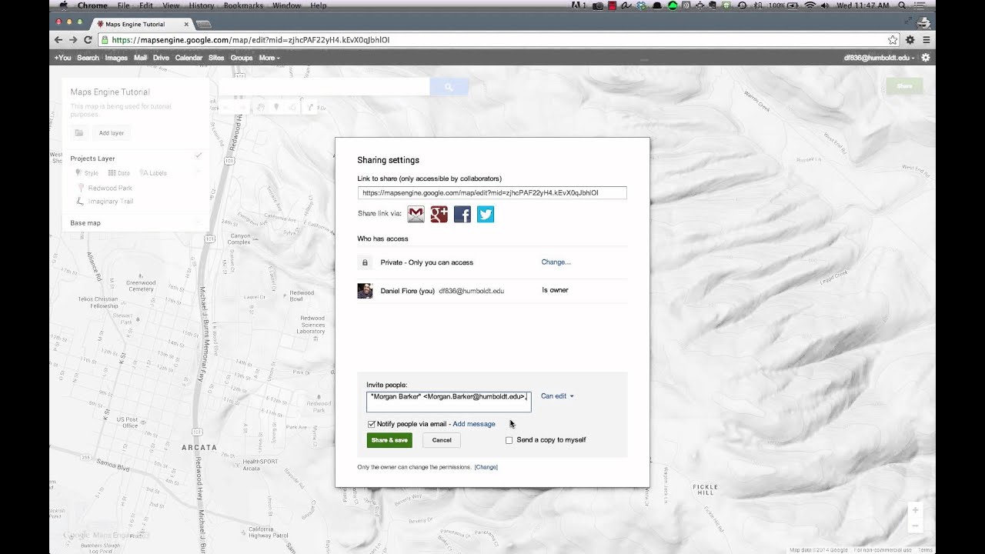Zoom out the map with minus button
Viewport: 985px width, 554px height.
point(915,526)
